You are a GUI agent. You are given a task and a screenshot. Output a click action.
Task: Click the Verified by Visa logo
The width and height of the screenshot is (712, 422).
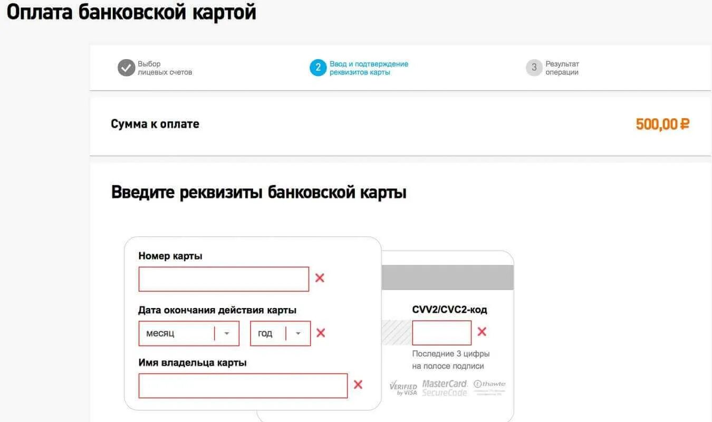click(403, 387)
